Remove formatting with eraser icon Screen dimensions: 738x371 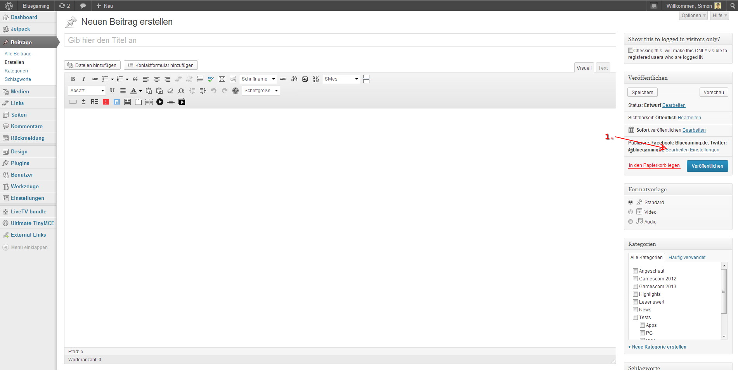tap(170, 91)
